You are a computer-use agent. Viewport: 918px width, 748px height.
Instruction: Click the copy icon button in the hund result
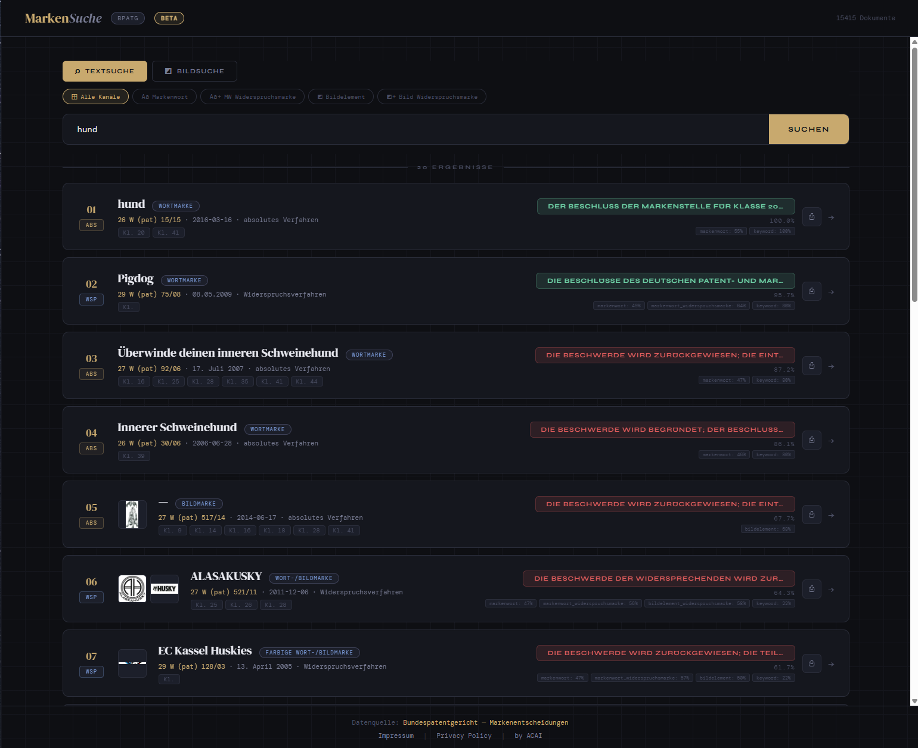[812, 217]
